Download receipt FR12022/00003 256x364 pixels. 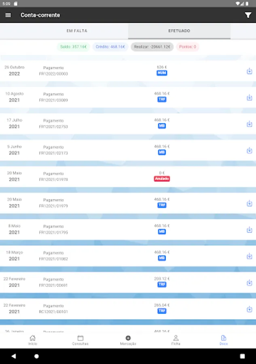click(x=249, y=71)
